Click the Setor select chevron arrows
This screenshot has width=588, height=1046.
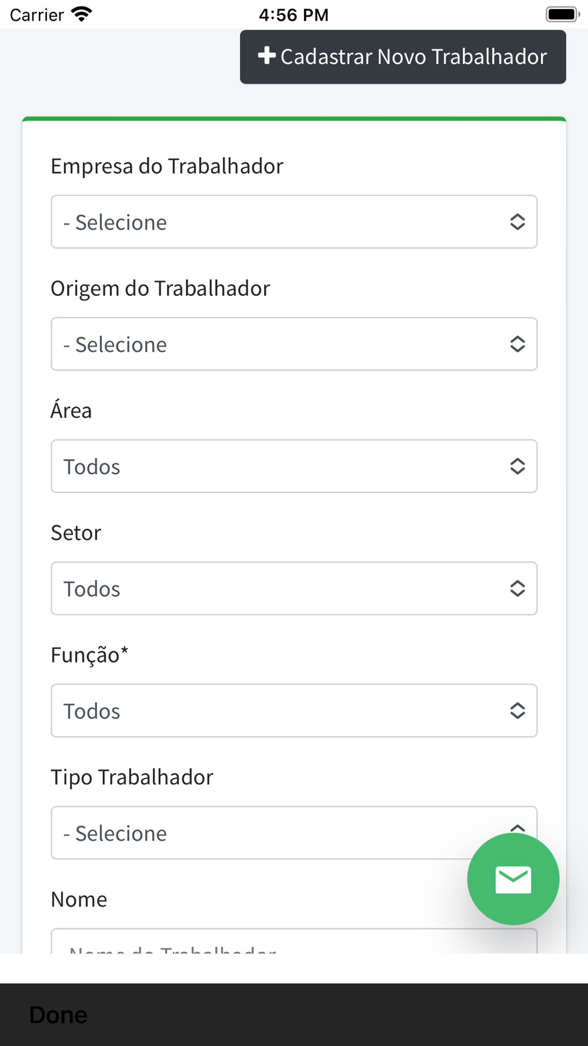point(517,588)
